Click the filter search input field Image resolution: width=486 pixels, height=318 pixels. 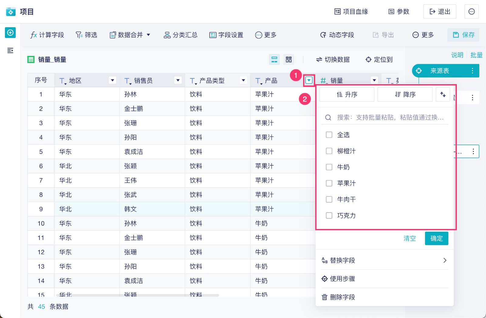pos(385,118)
